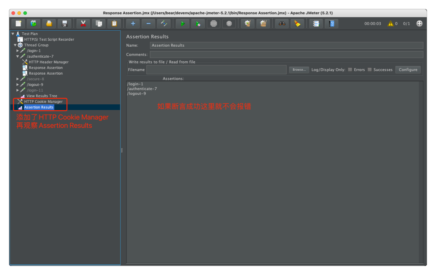Click the split pane divider handle
436x275 pixels.
tap(122, 150)
